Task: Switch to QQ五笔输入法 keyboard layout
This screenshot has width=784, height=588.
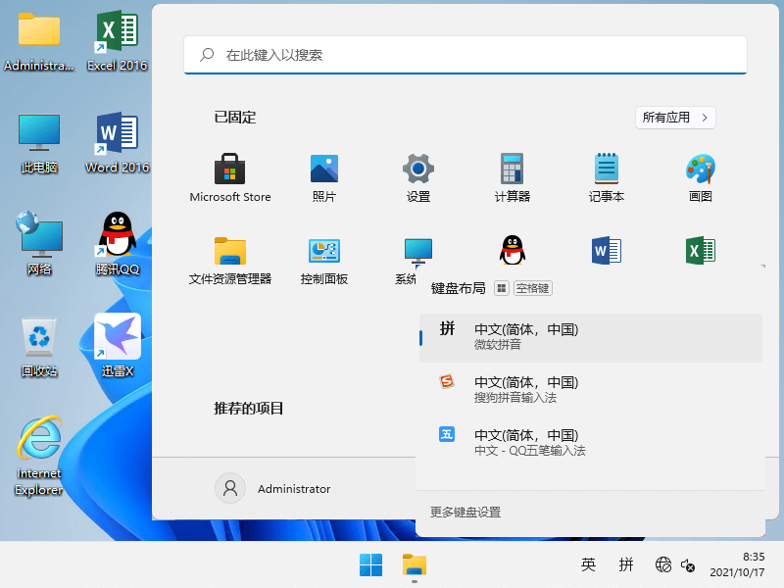Action: (x=591, y=442)
